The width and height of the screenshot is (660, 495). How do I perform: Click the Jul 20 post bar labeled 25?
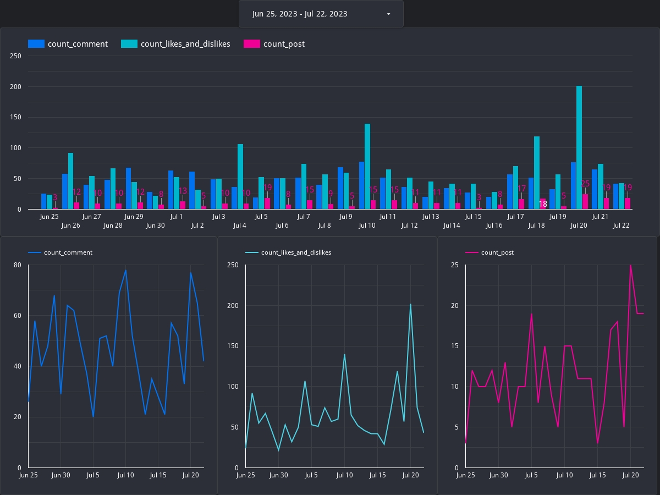coord(585,201)
